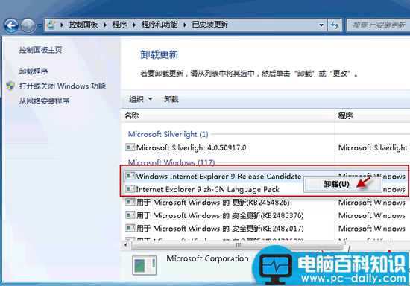Click the Back navigation arrow button

coord(11,25)
